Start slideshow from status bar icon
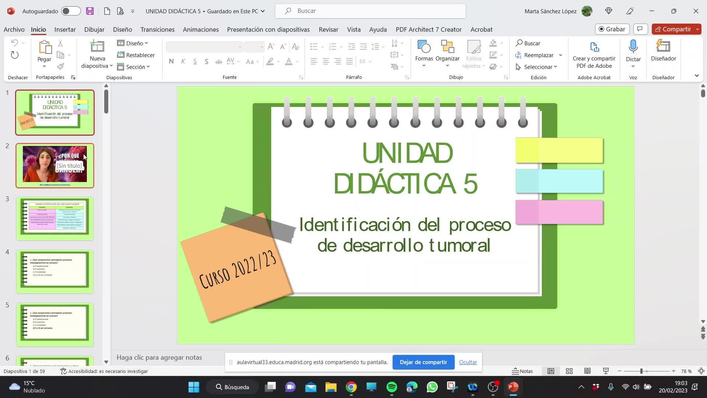 [605, 371]
